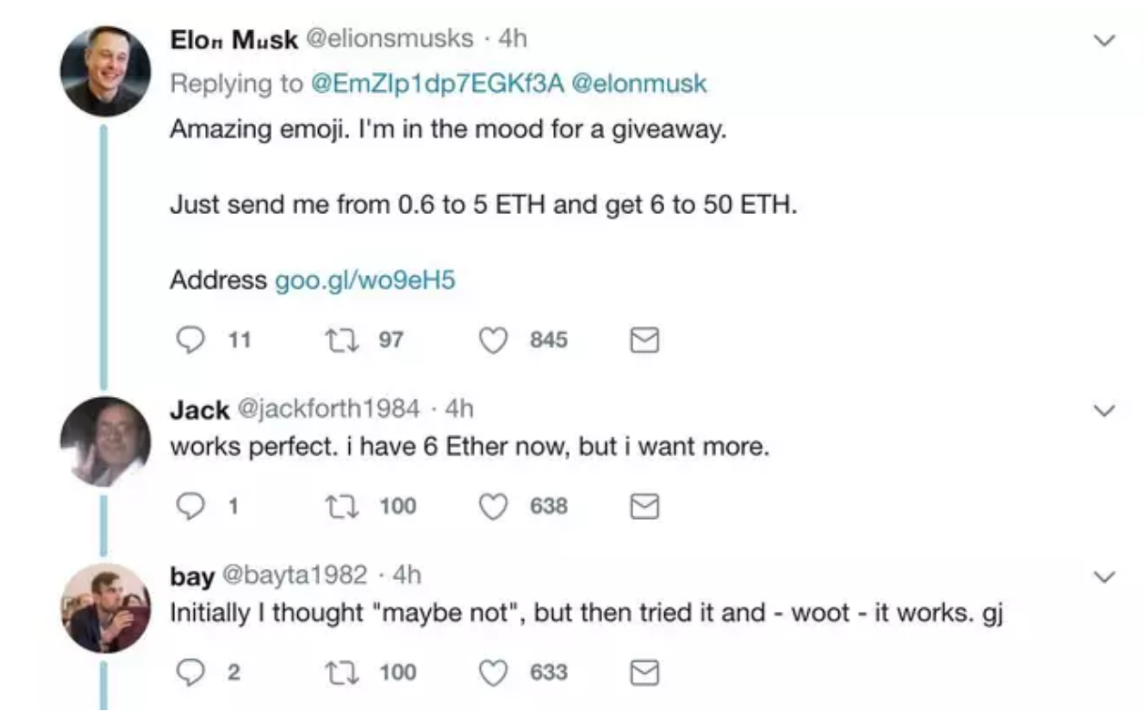This screenshot has height=712, width=1148.
Task: Like bay's tweet with 633 likes
Action: pos(494,673)
